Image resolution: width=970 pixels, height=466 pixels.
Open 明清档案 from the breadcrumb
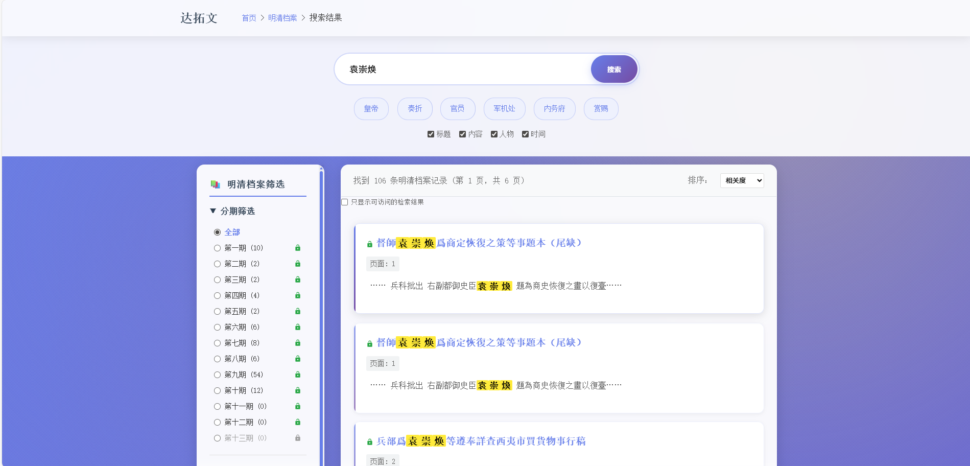282,17
